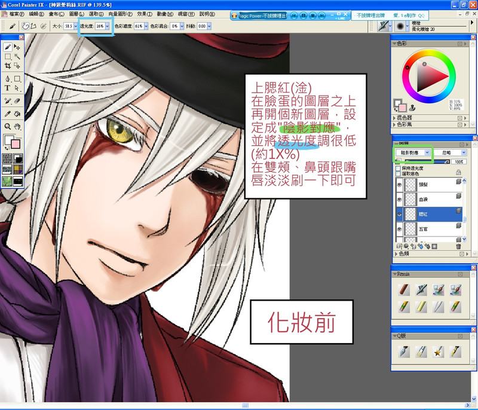Open the 抖動 jitter dropdown arrow
The width and height of the screenshot is (478, 410).
coord(209,26)
